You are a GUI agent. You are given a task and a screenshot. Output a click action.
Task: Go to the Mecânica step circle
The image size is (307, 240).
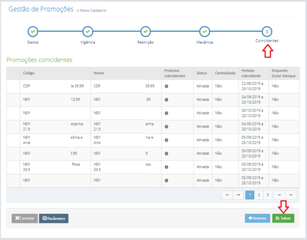pyautogui.click(x=205, y=32)
